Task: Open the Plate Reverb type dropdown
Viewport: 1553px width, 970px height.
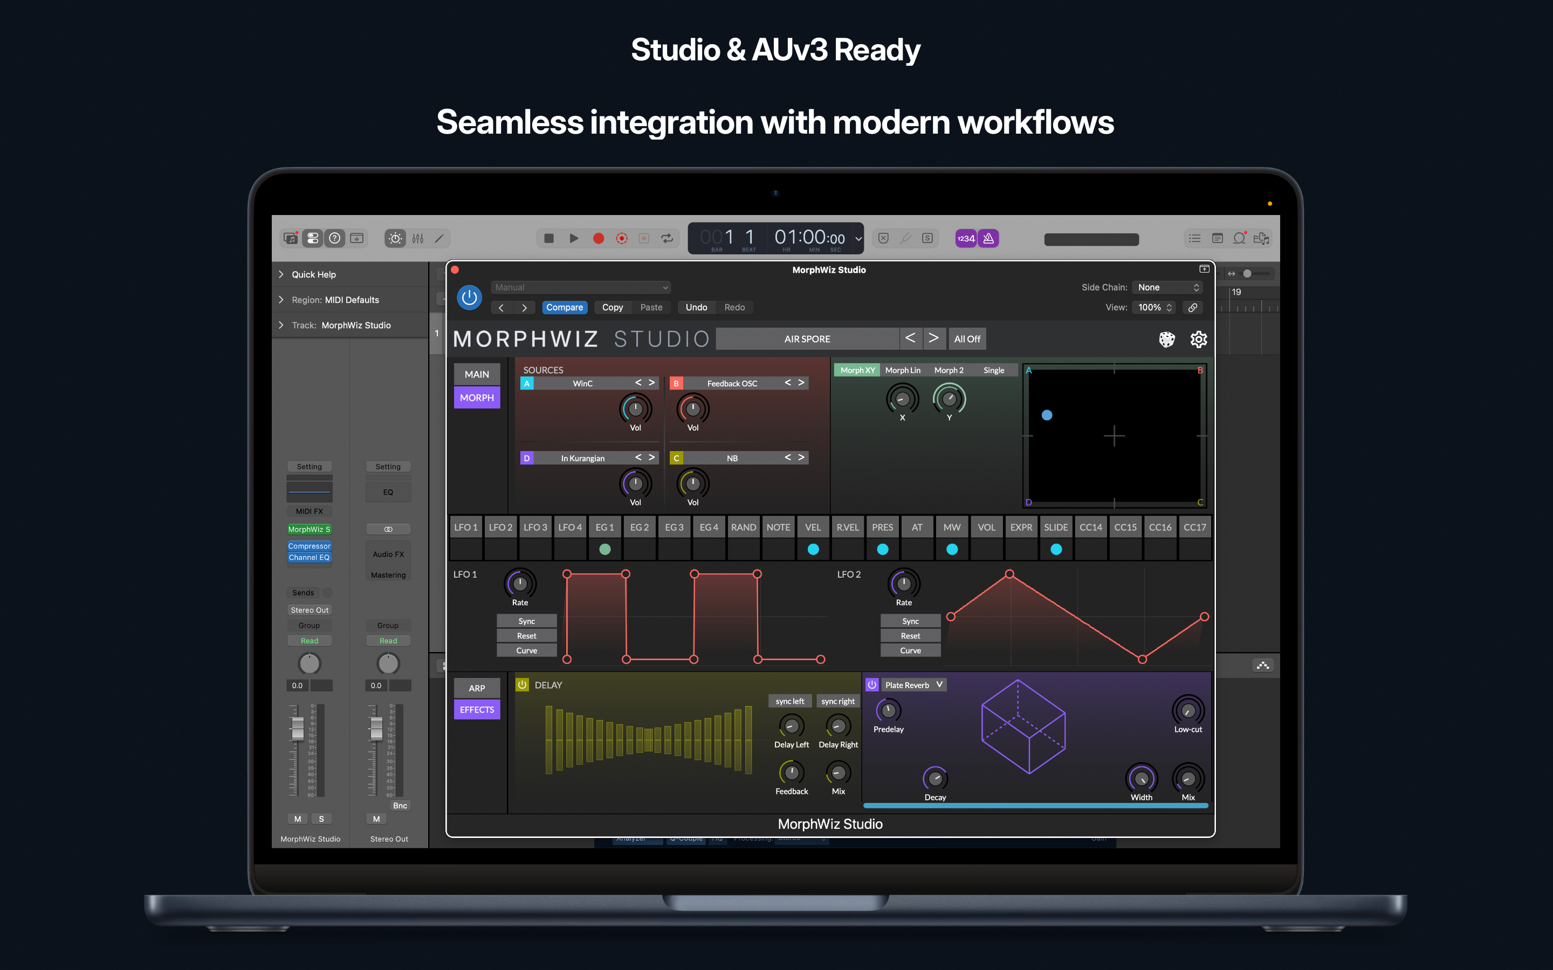Action: (913, 684)
